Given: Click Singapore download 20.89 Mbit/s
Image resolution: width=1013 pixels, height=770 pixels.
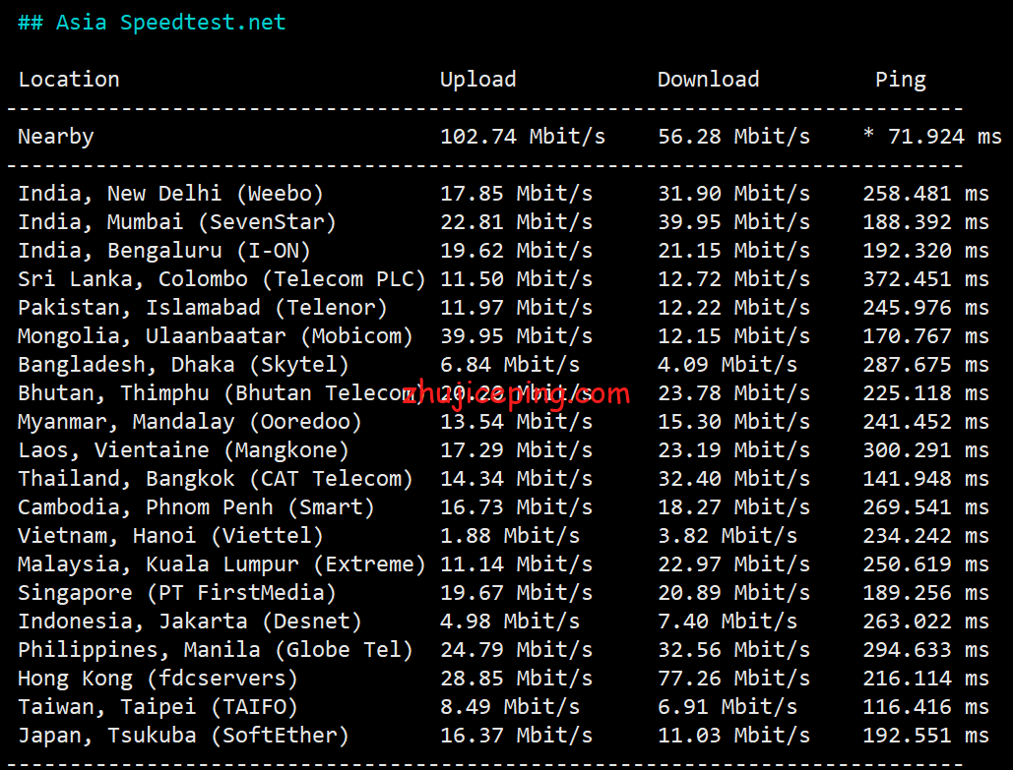Looking at the screenshot, I should coord(734,593).
